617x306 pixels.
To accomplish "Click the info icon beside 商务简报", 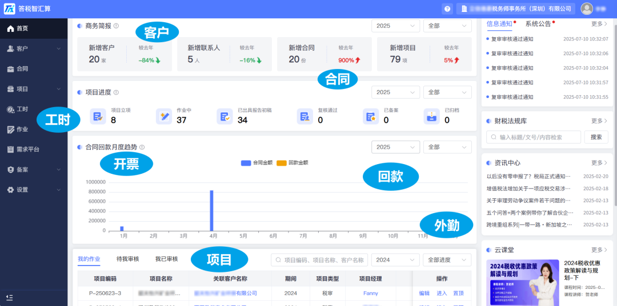I will (116, 26).
